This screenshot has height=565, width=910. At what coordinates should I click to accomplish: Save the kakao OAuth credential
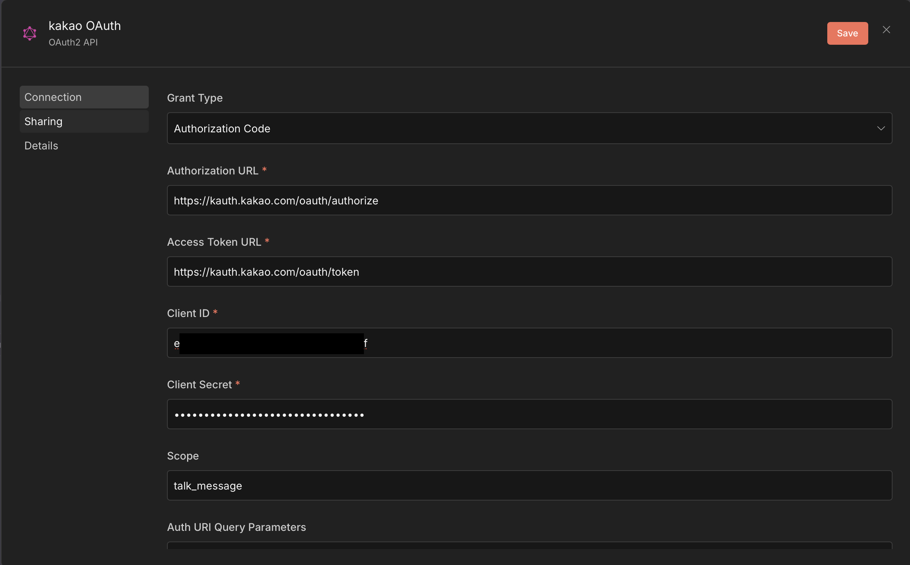847,33
